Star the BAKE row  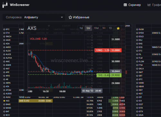pos(4,104)
